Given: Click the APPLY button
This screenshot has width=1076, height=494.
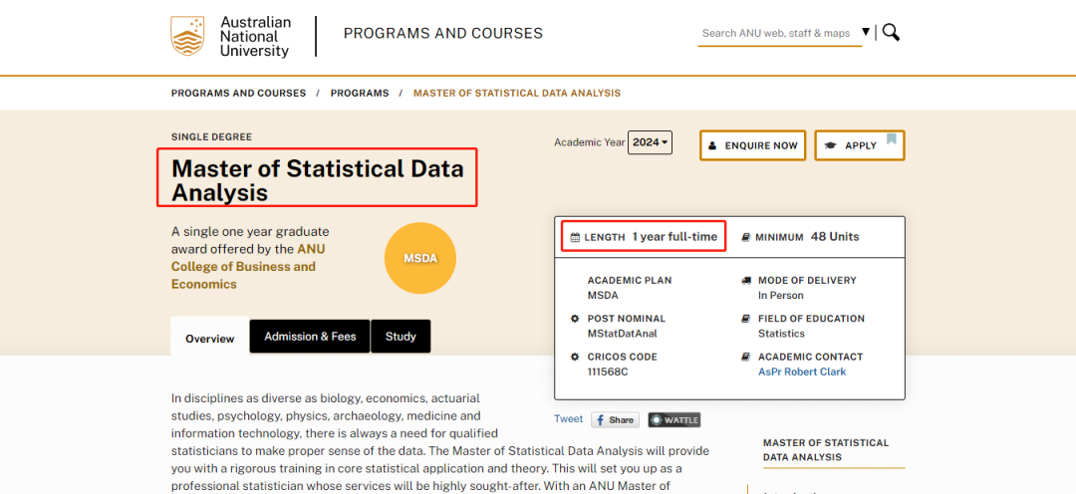Looking at the screenshot, I should [859, 145].
